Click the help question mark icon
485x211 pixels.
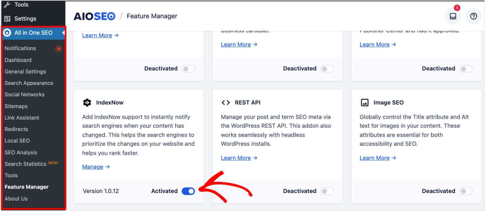(473, 16)
